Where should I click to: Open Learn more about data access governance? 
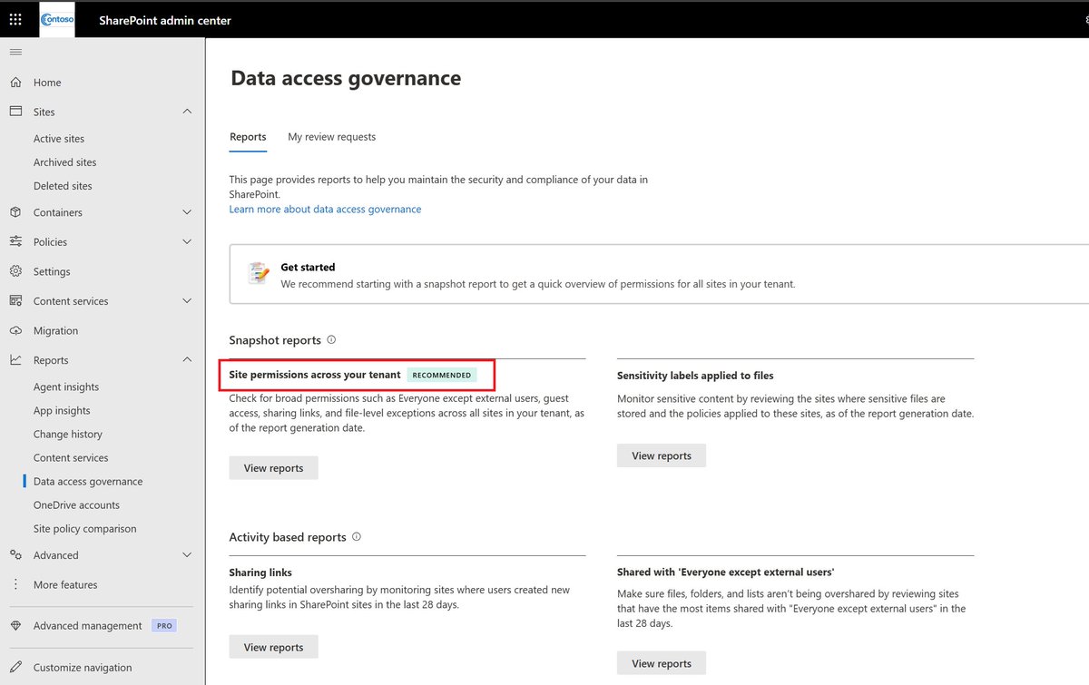click(x=325, y=210)
